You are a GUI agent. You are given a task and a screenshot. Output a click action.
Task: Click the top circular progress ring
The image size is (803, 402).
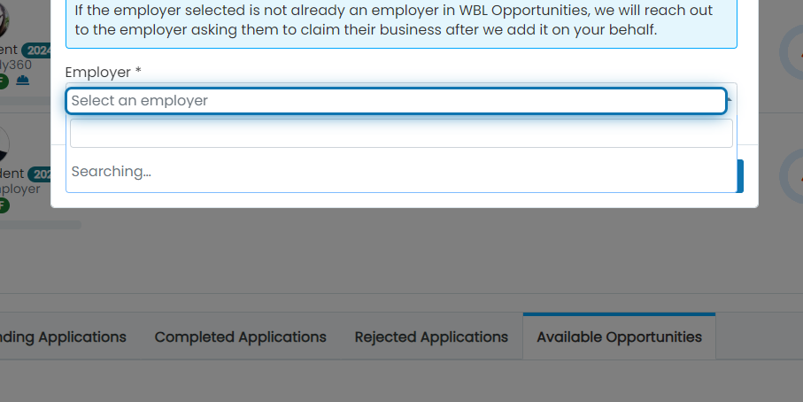791,52
